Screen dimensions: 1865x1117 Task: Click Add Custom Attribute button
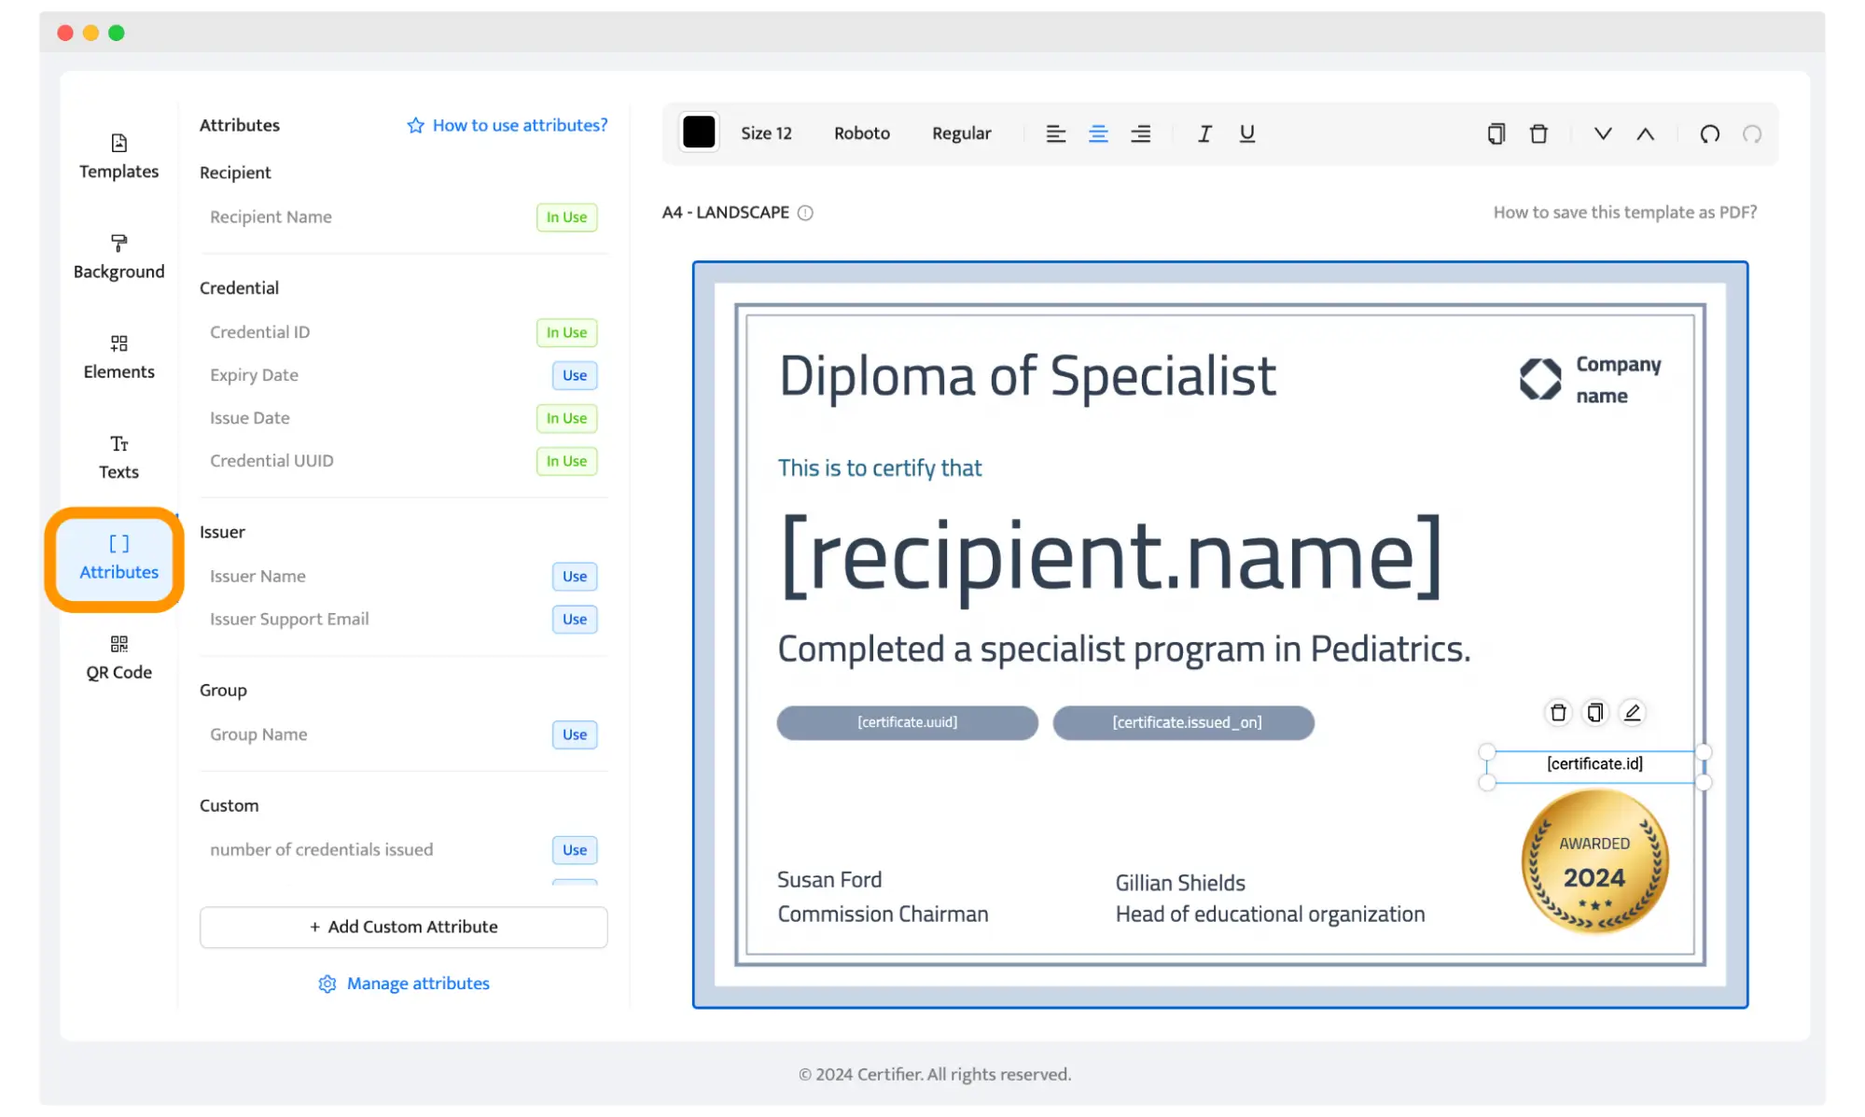403,927
